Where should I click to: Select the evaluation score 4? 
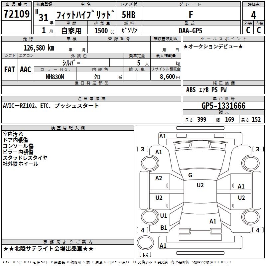click(253, 15)
